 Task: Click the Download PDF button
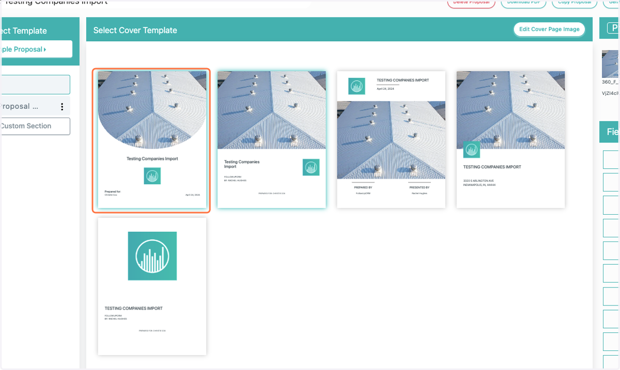pos(523,3)
